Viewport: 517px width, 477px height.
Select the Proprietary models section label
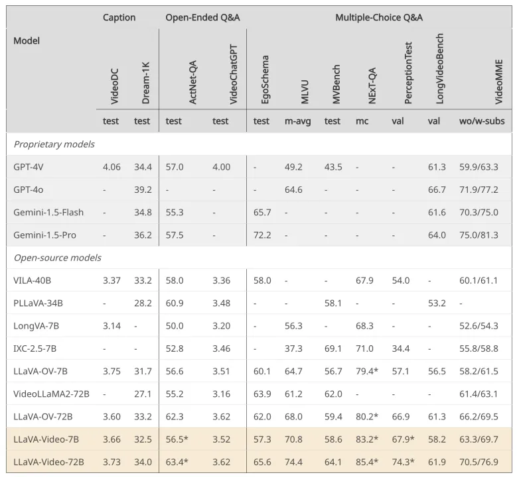pyautogui.click(x=54, y=144)
